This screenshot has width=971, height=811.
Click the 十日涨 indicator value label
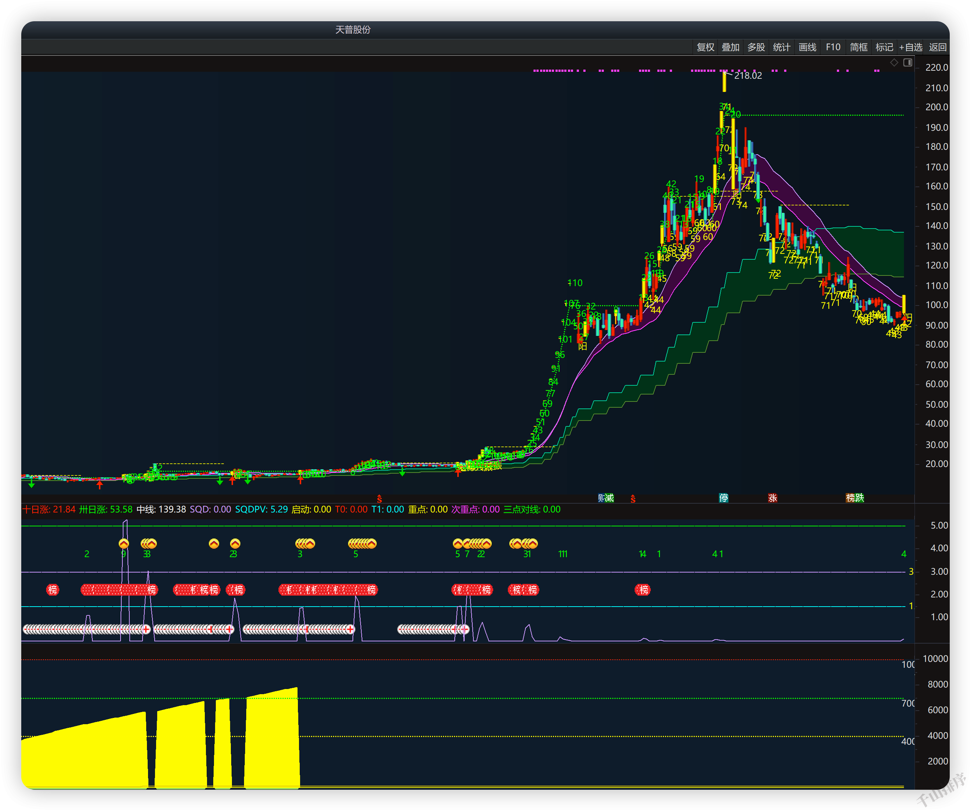[48, 509]
